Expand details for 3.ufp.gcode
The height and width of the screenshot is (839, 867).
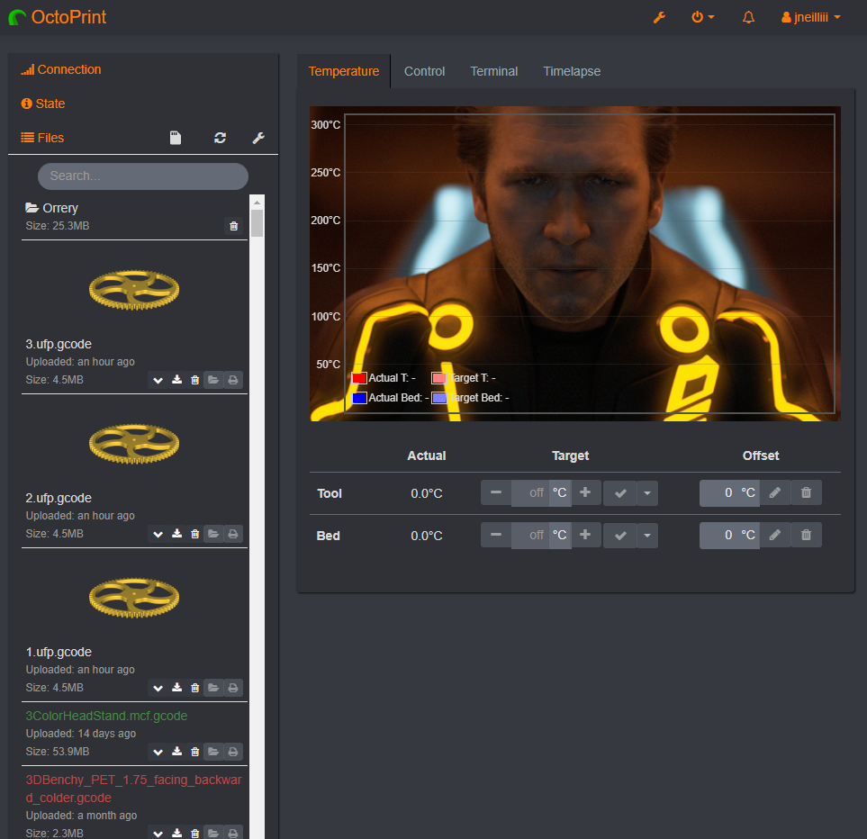pyautogui.click(x=158, y=380)
